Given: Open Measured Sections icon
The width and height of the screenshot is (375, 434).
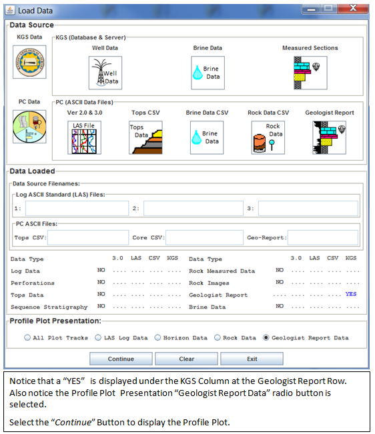Looking at the screenshot, I should point(310,73).
